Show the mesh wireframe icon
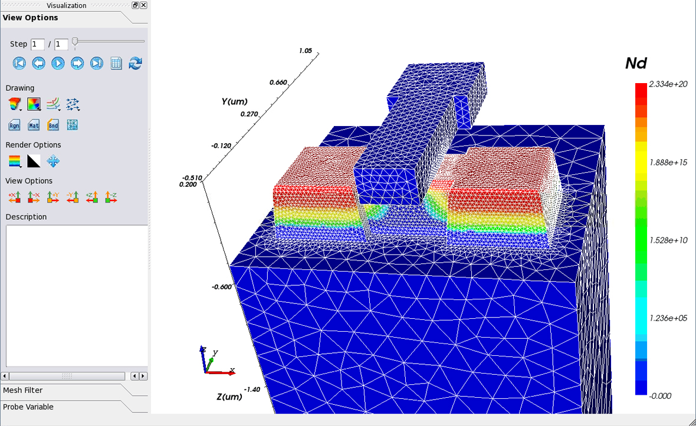696x426 pixels. [x=73, y=125]
